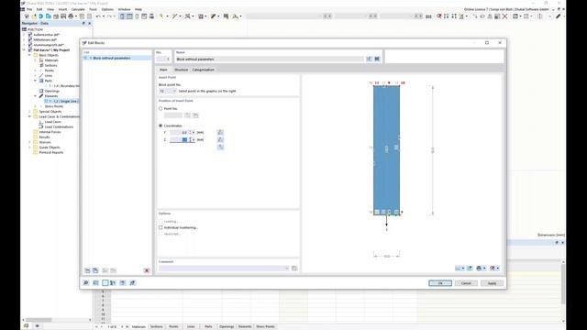
Task: Maximize the Edit Blocks dialog
Action: (x=487, y=43)
